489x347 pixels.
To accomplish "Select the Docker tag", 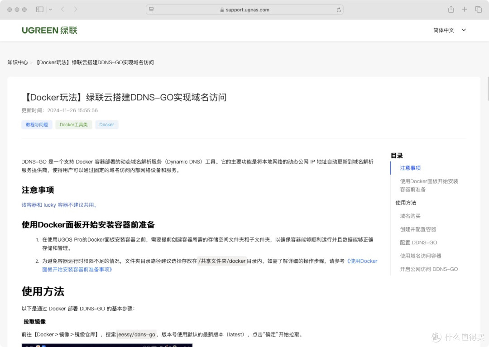I will (x=107, y=124).
